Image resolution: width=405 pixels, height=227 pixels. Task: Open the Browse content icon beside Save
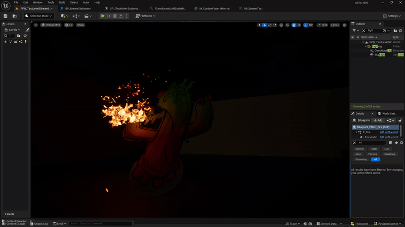tap(15, 16)
